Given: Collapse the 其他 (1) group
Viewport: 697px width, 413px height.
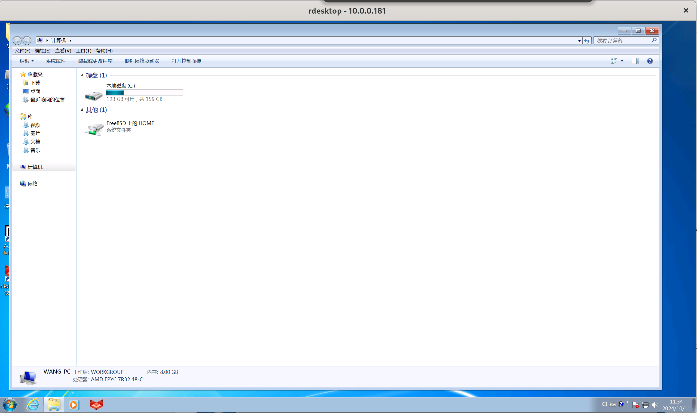Looking at the screenshot, I should coord(82,110).
